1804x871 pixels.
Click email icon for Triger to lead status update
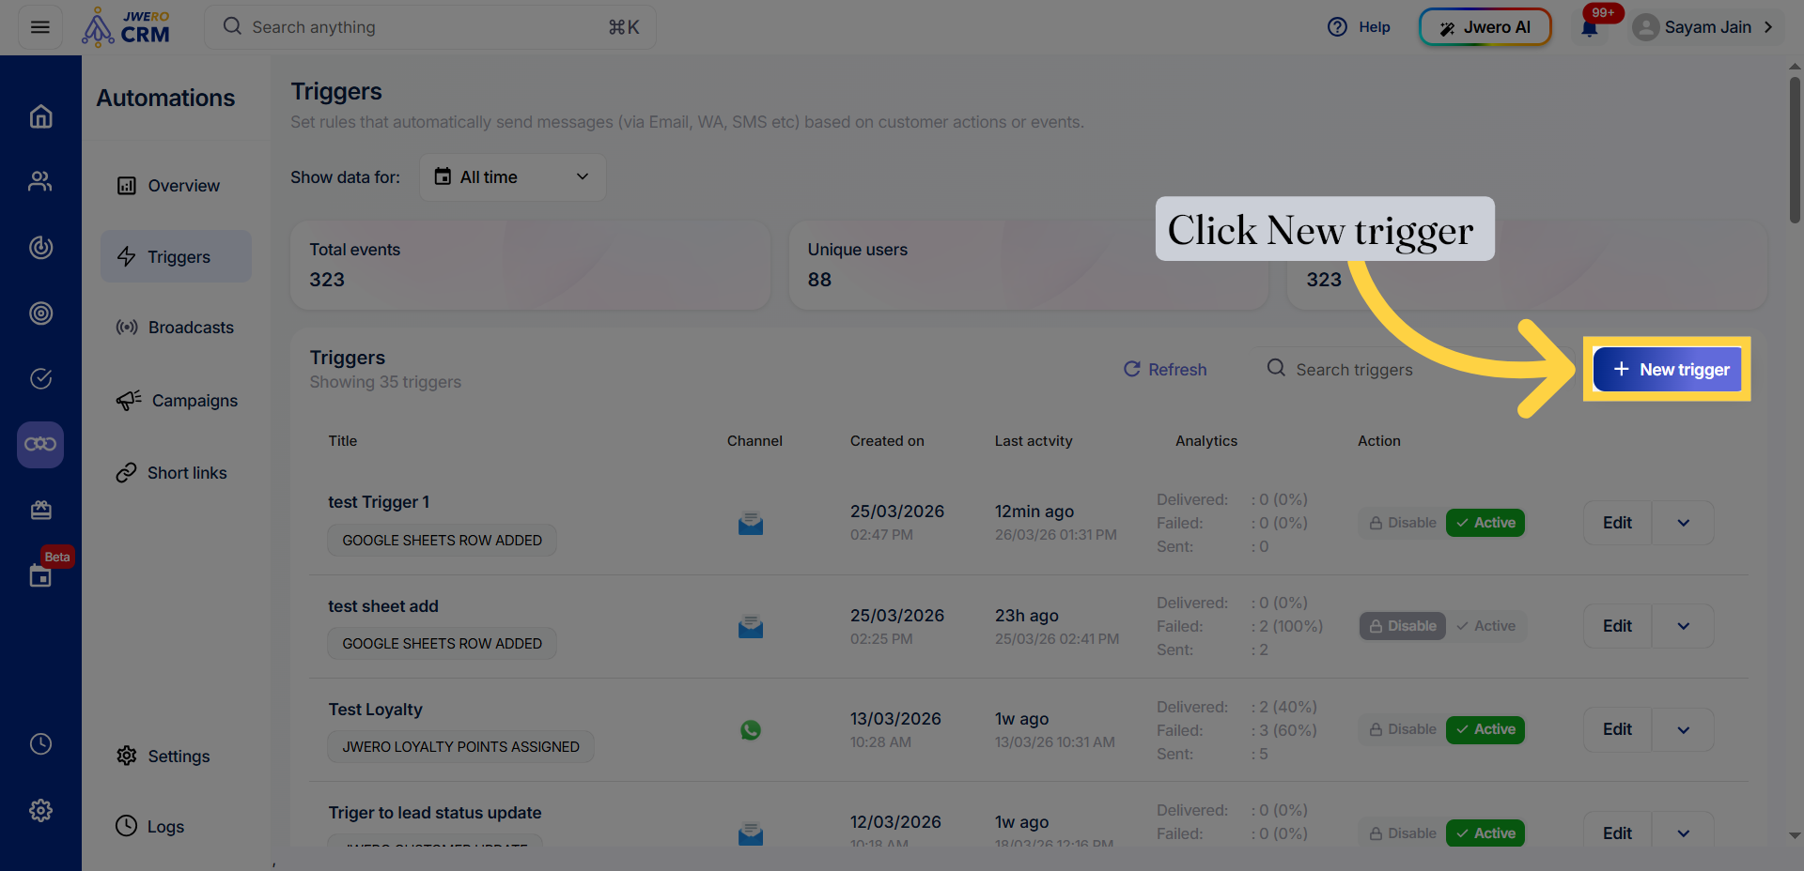pyautogui.click(x=751, y=833)
